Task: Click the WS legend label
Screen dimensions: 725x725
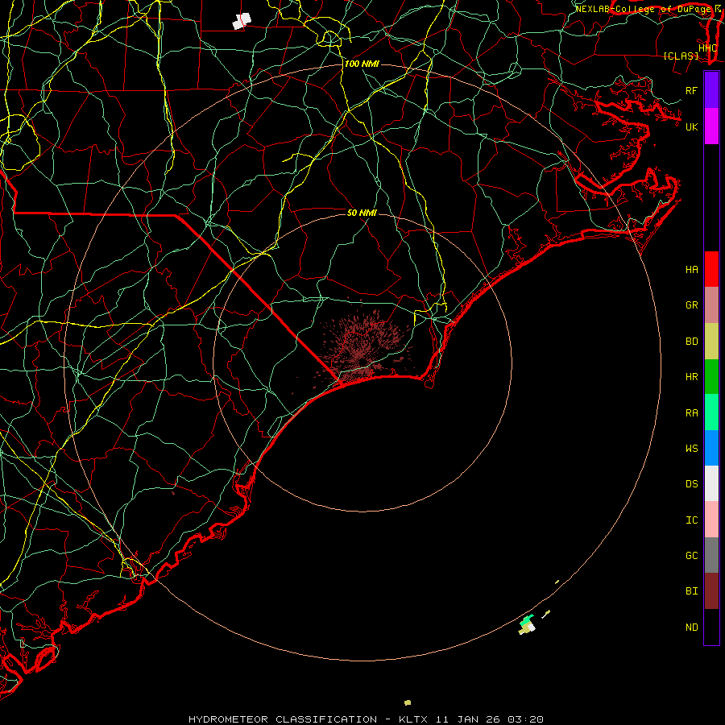Action: point(691,448)
